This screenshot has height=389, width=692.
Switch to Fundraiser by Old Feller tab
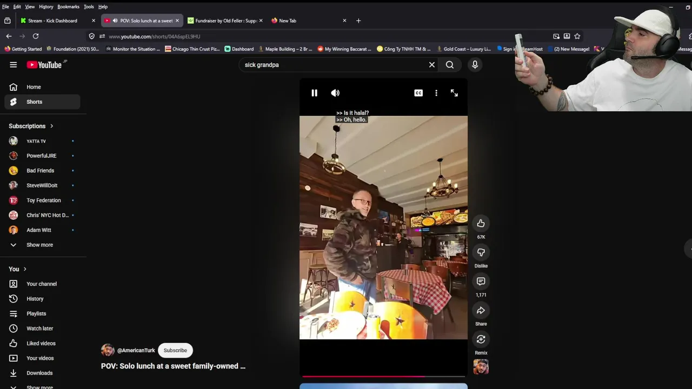tap(226, 21)
